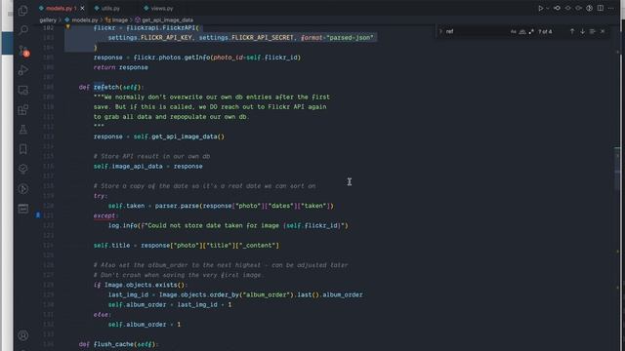Go to next match in find widget

582,31
